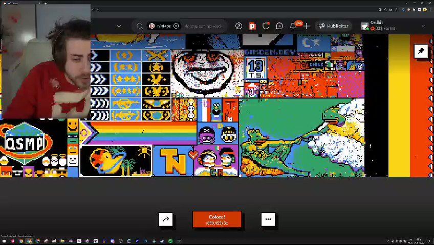Viewport: 434px width, 245px height.
Task: Open a new browser tab
Action: point(46,3)
